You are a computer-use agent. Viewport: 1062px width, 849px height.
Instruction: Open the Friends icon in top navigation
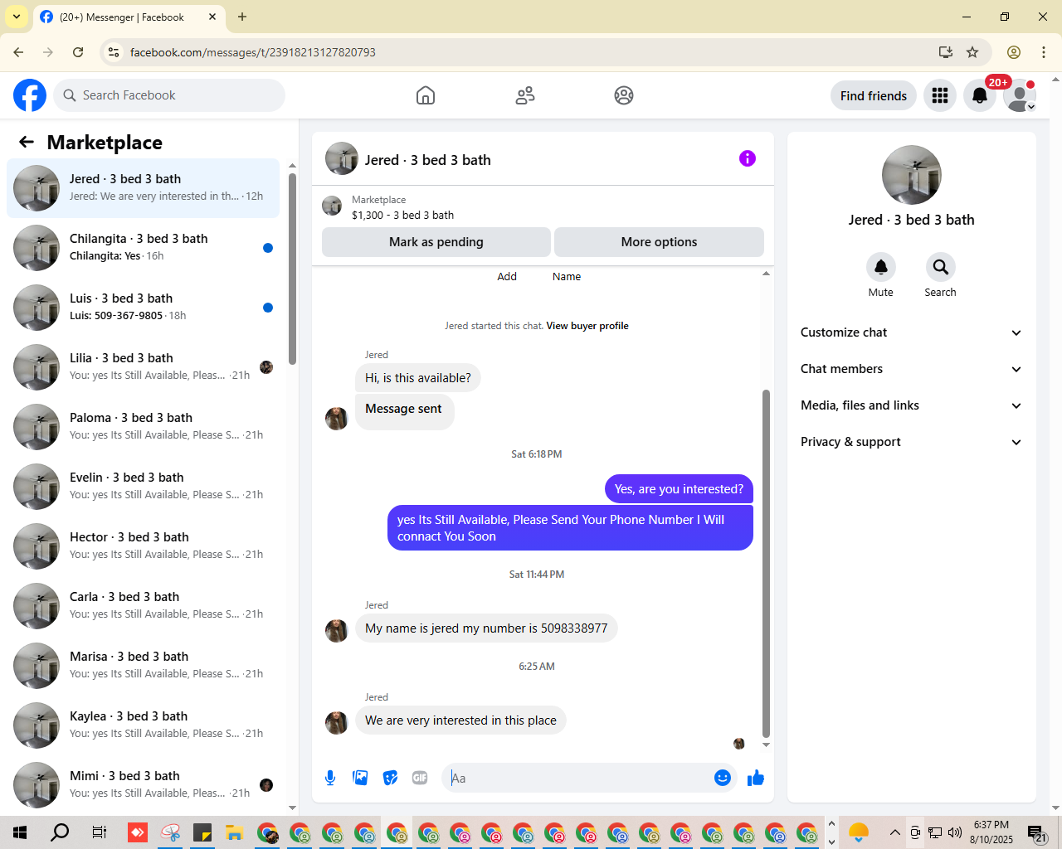525,95
